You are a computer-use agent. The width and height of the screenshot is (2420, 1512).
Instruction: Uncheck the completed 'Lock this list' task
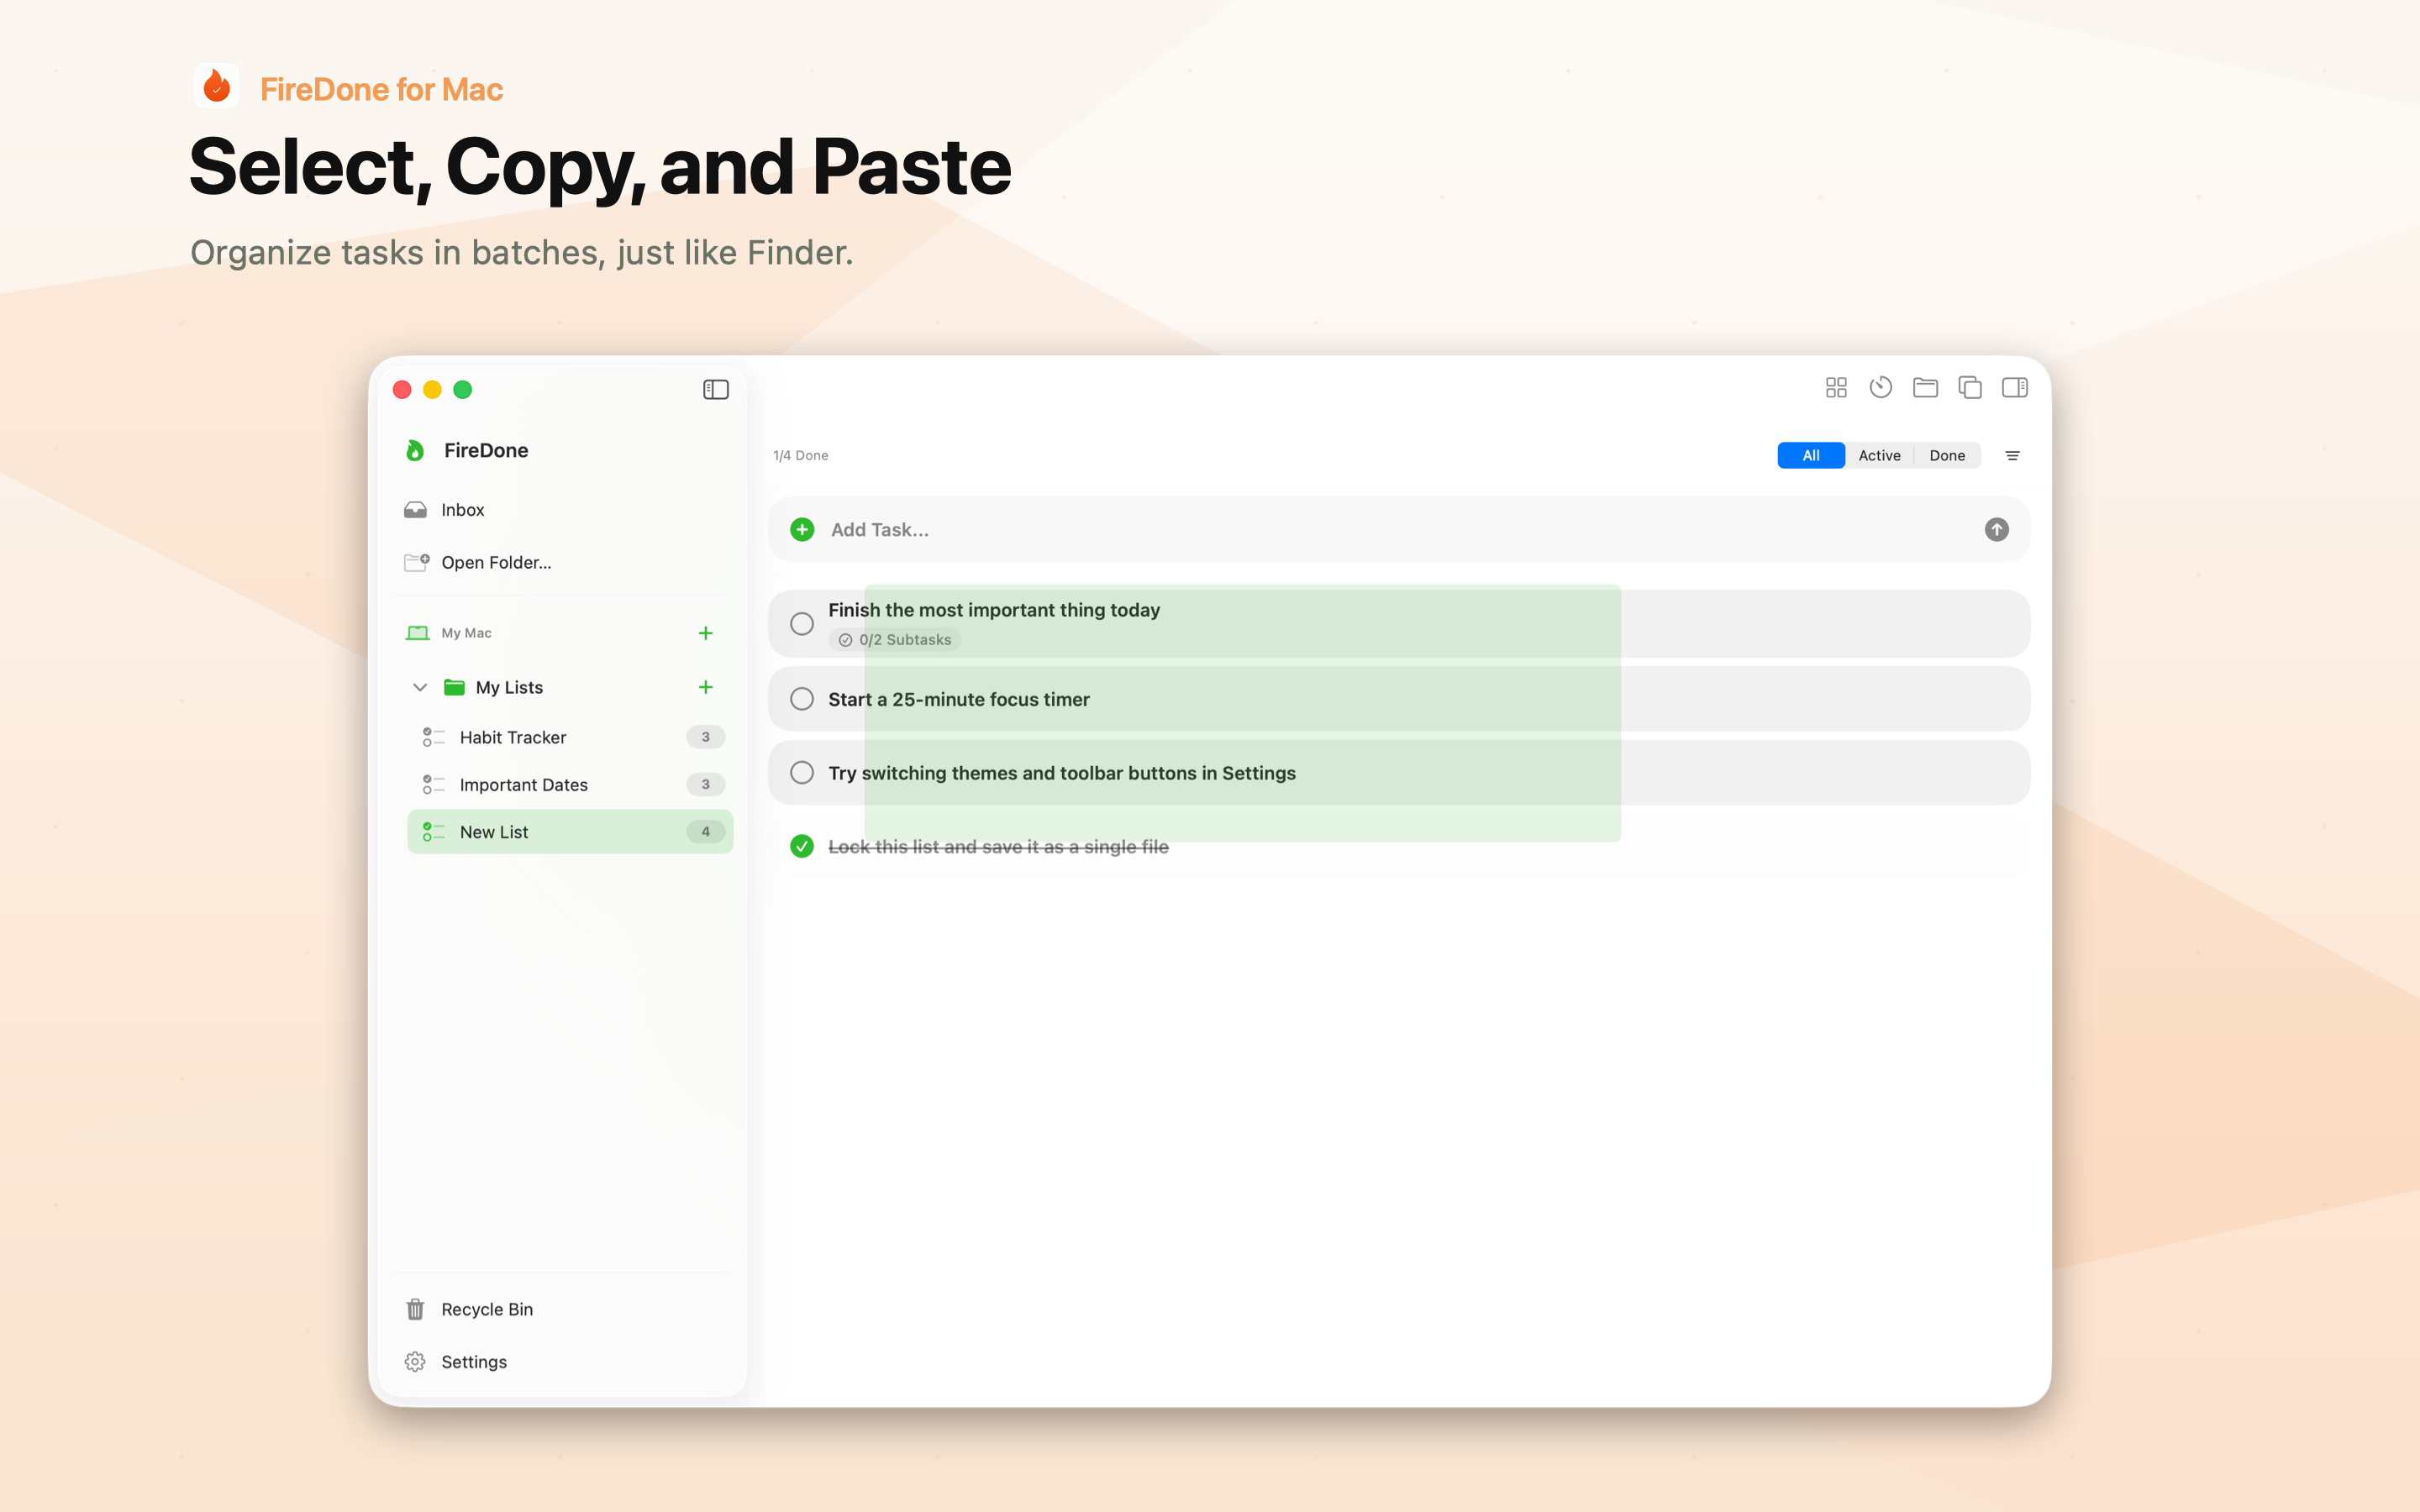[x=802, y=847]
